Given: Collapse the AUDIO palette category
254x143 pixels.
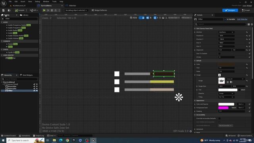Looking at the screenshot, I should pyautogui.click(x=2, y=22).
